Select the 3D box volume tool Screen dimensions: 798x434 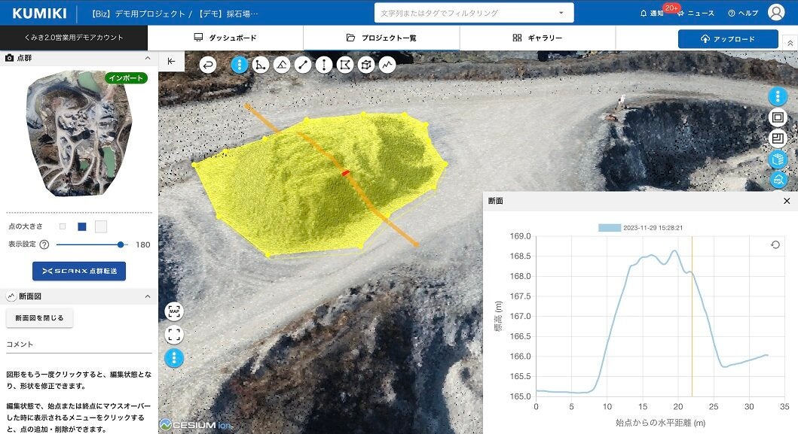point(366,65)
